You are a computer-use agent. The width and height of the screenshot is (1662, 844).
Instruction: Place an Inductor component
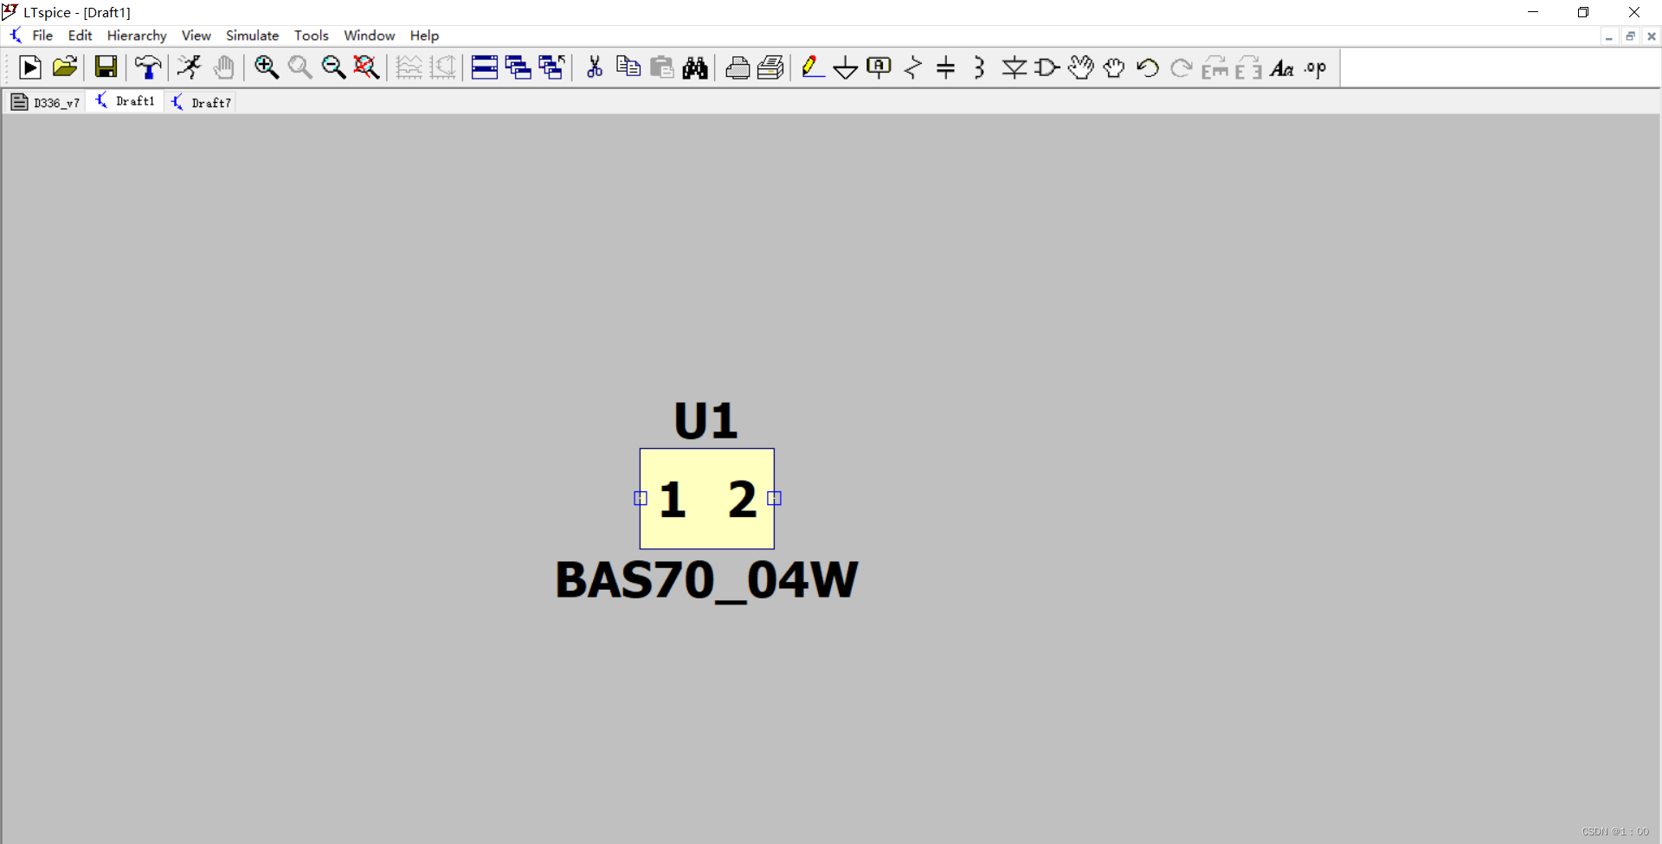980,67
